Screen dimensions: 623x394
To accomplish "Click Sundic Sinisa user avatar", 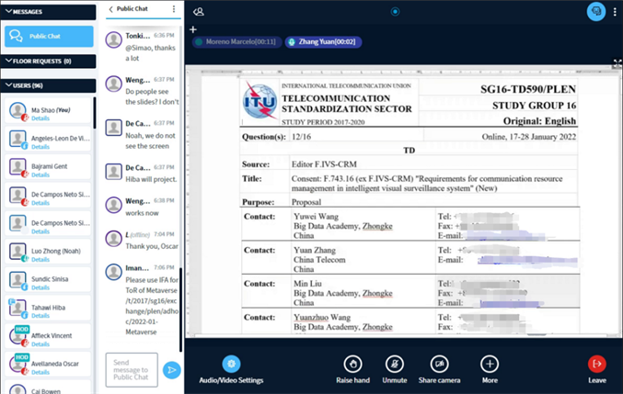I will (x=17, y=279).
